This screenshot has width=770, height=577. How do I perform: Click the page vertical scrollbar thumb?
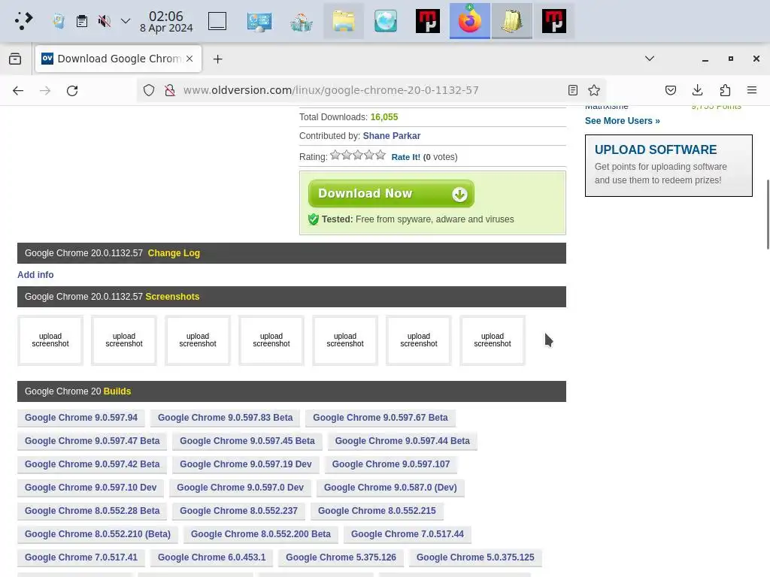pos(768,214)
